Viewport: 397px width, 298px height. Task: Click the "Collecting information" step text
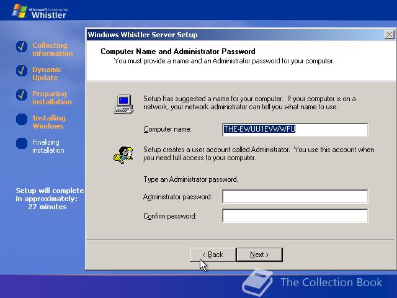pyautogui.click(x=52, y=49)
